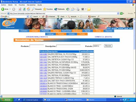Expand the address bar dropdown
The image size is (136, 102).
pyautogui.click(x=118, y=13)
